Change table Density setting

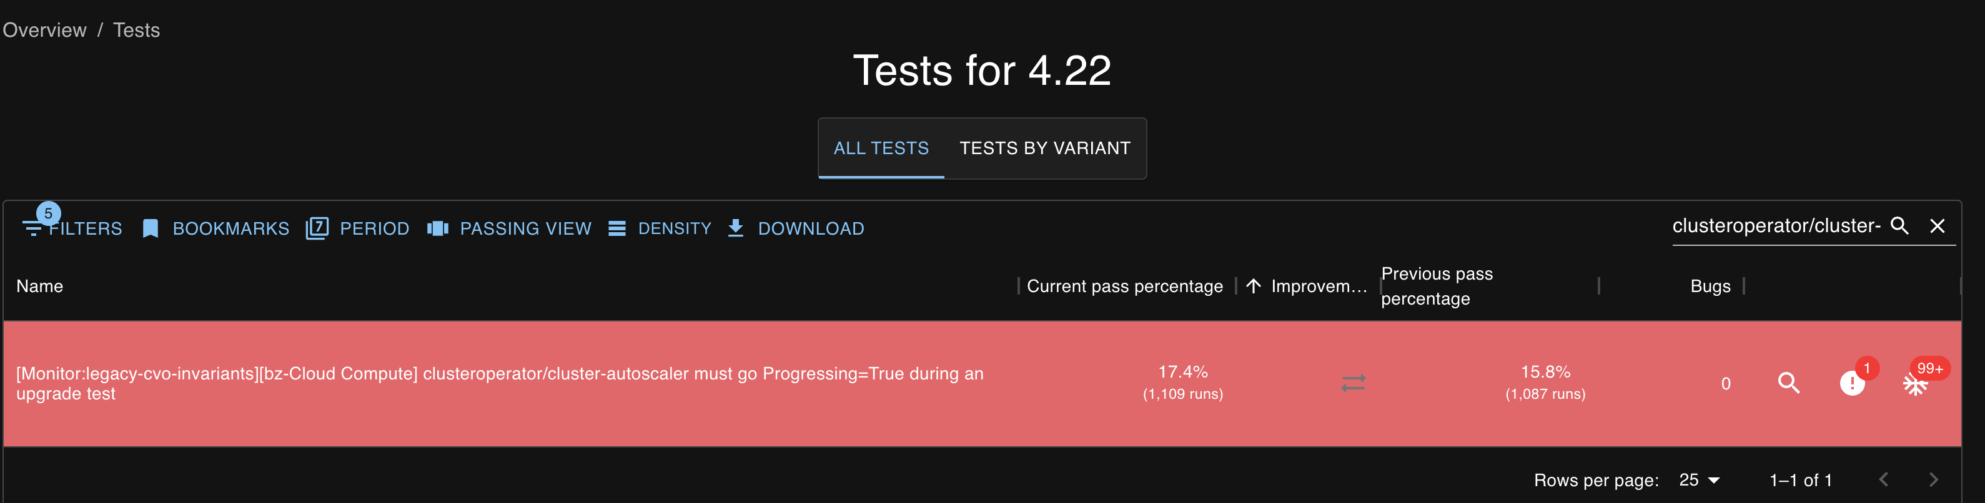[x=660, y=228]
